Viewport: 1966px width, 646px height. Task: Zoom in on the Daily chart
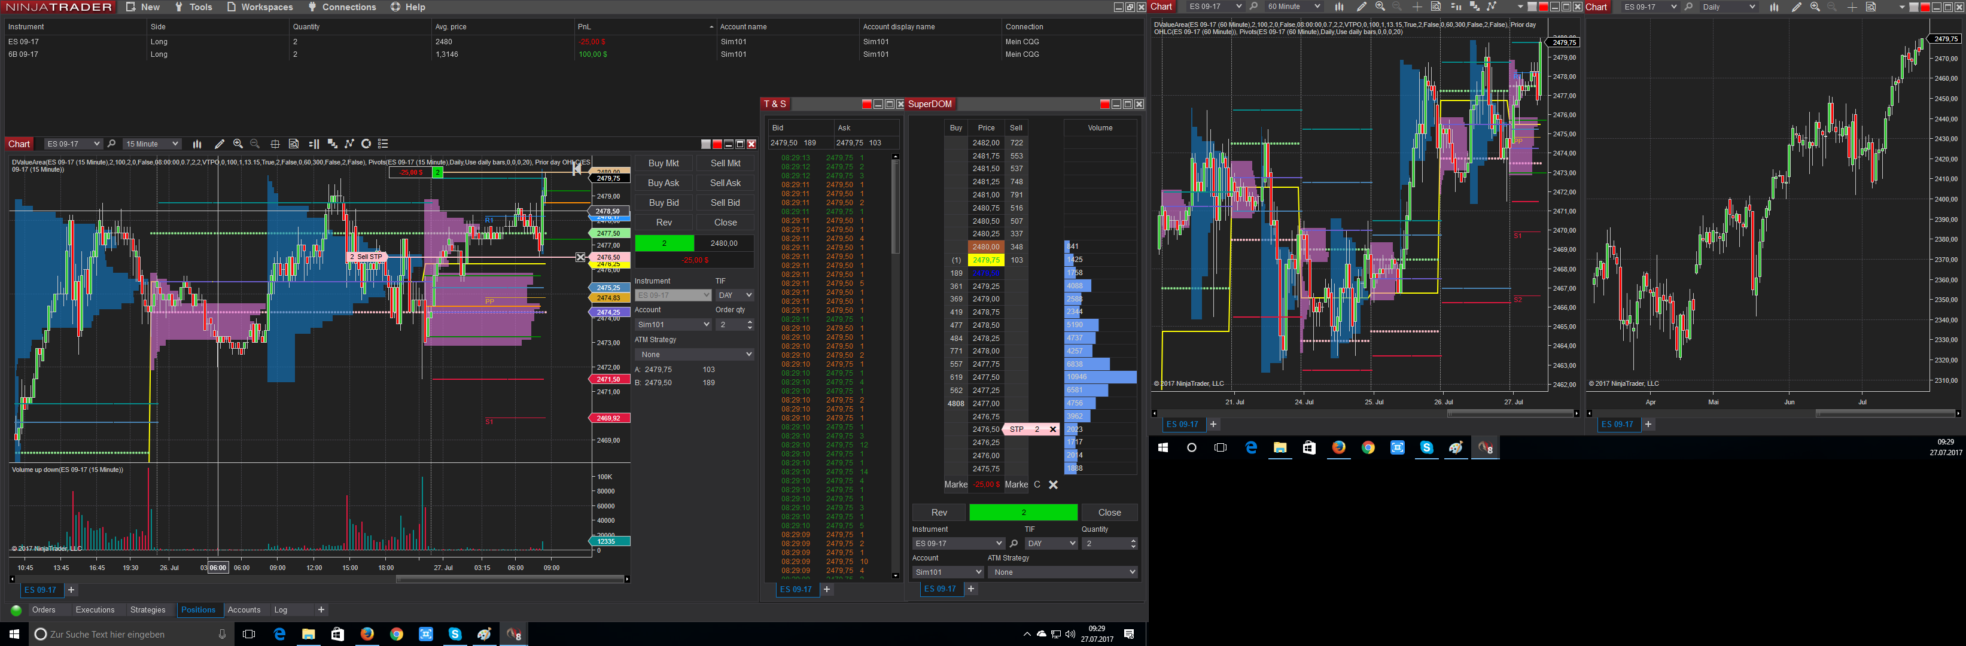[x=1815, y=7]
